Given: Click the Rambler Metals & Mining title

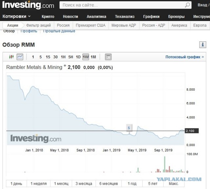Looking at the screenshot, I should click(34, 67).
